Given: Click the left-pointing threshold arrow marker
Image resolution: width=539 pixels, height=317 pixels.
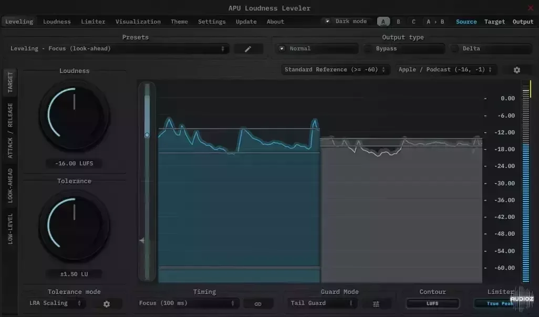Looking at the screenshot, I should tap(142, 240).
